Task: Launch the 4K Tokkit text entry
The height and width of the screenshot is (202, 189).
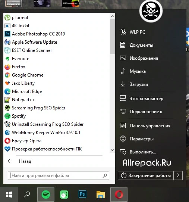Action: 21,26
